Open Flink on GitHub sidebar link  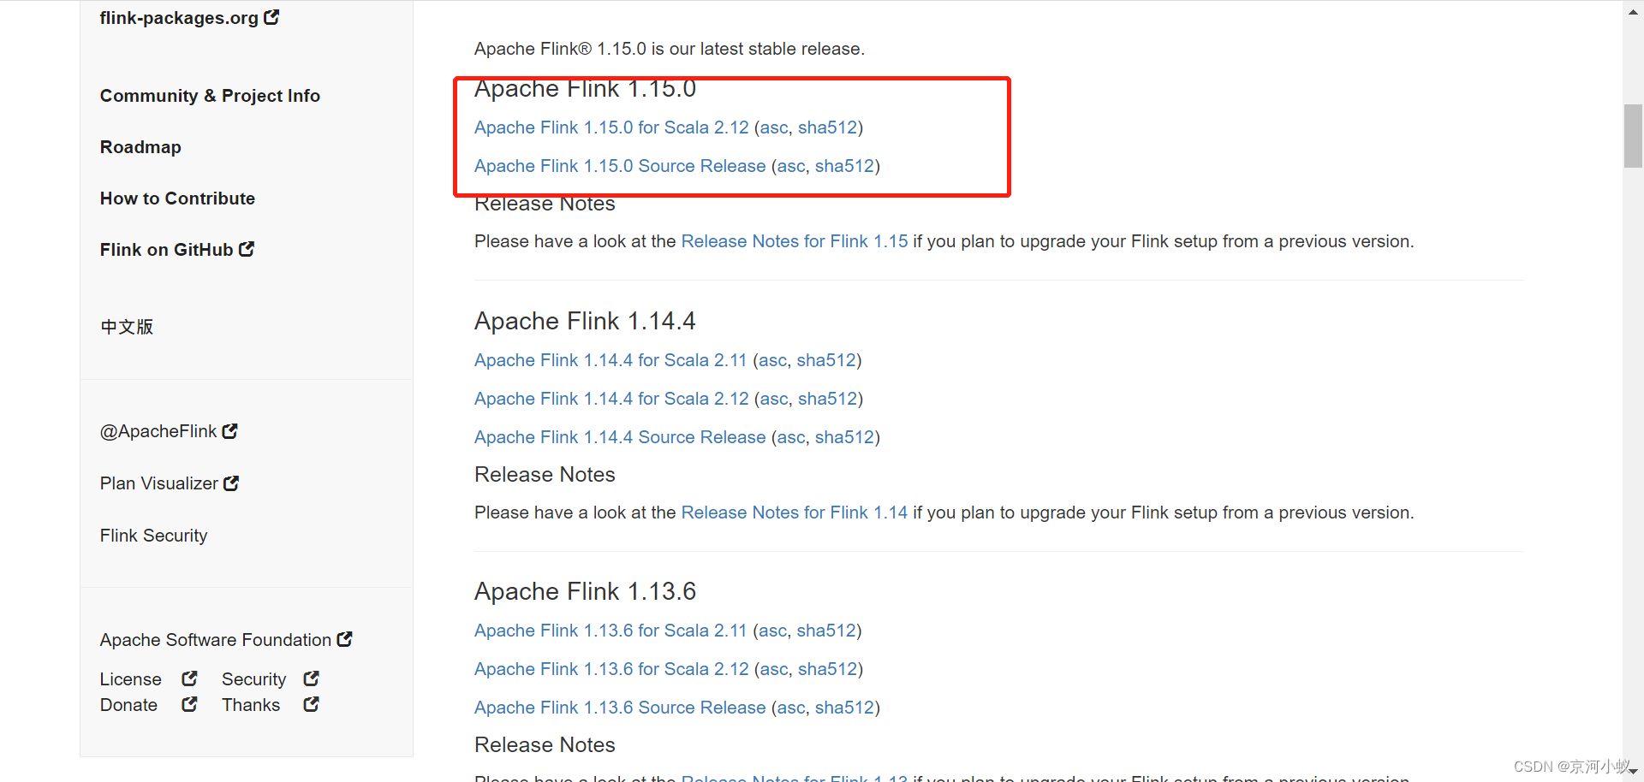(x=166, y=250)
